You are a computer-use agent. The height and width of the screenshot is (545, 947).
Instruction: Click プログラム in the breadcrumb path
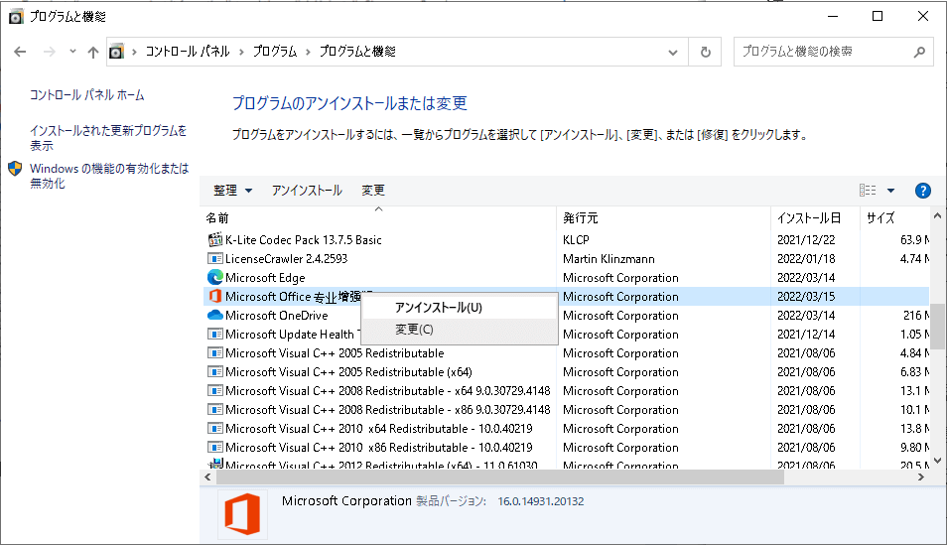275,52
